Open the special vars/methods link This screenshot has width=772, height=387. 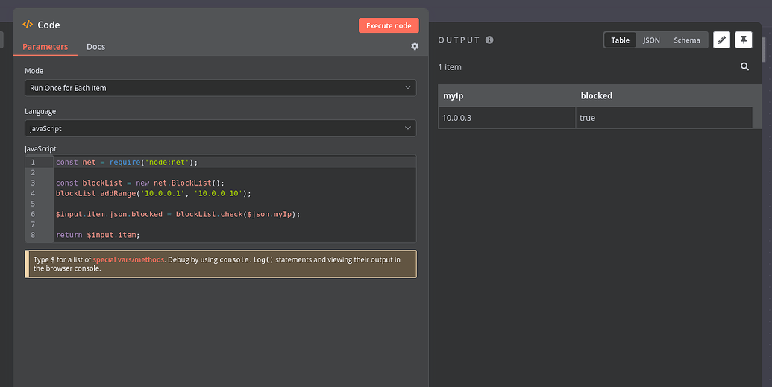(x=128, y=259)
